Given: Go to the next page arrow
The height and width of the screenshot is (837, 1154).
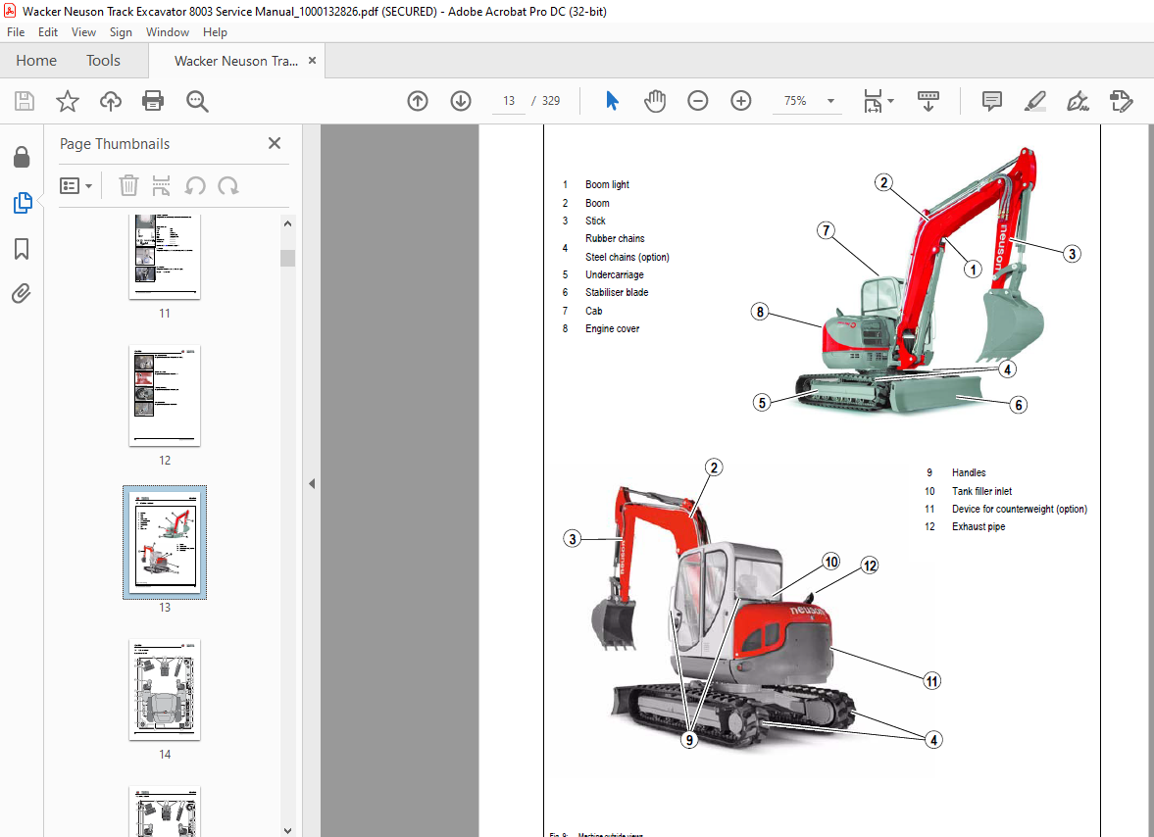Looking at the screenshot, I should coord(461,101).
